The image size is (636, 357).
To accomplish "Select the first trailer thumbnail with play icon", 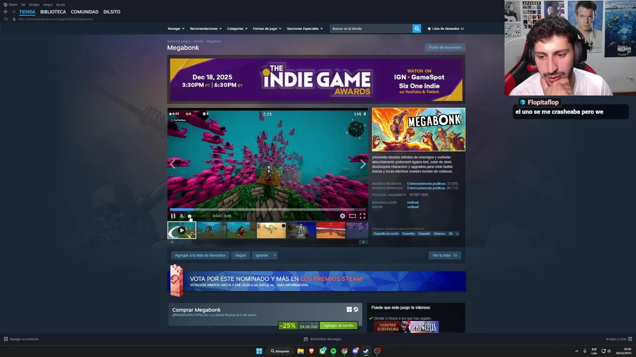I will point(181,230).
